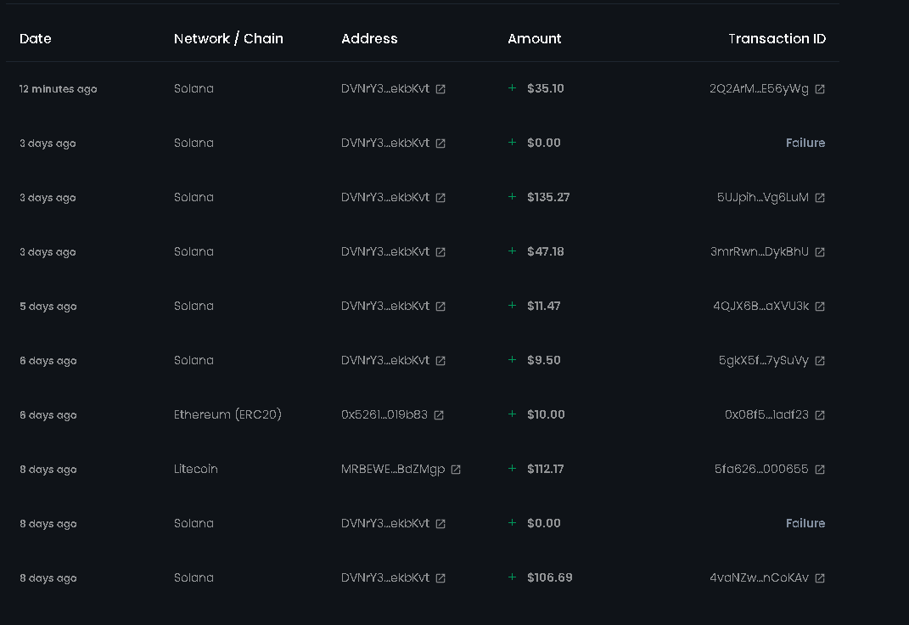Click transaction ID 4vaNZw...nCoKAv
This screenshot has width=909, height=625.
click(759, 577)
